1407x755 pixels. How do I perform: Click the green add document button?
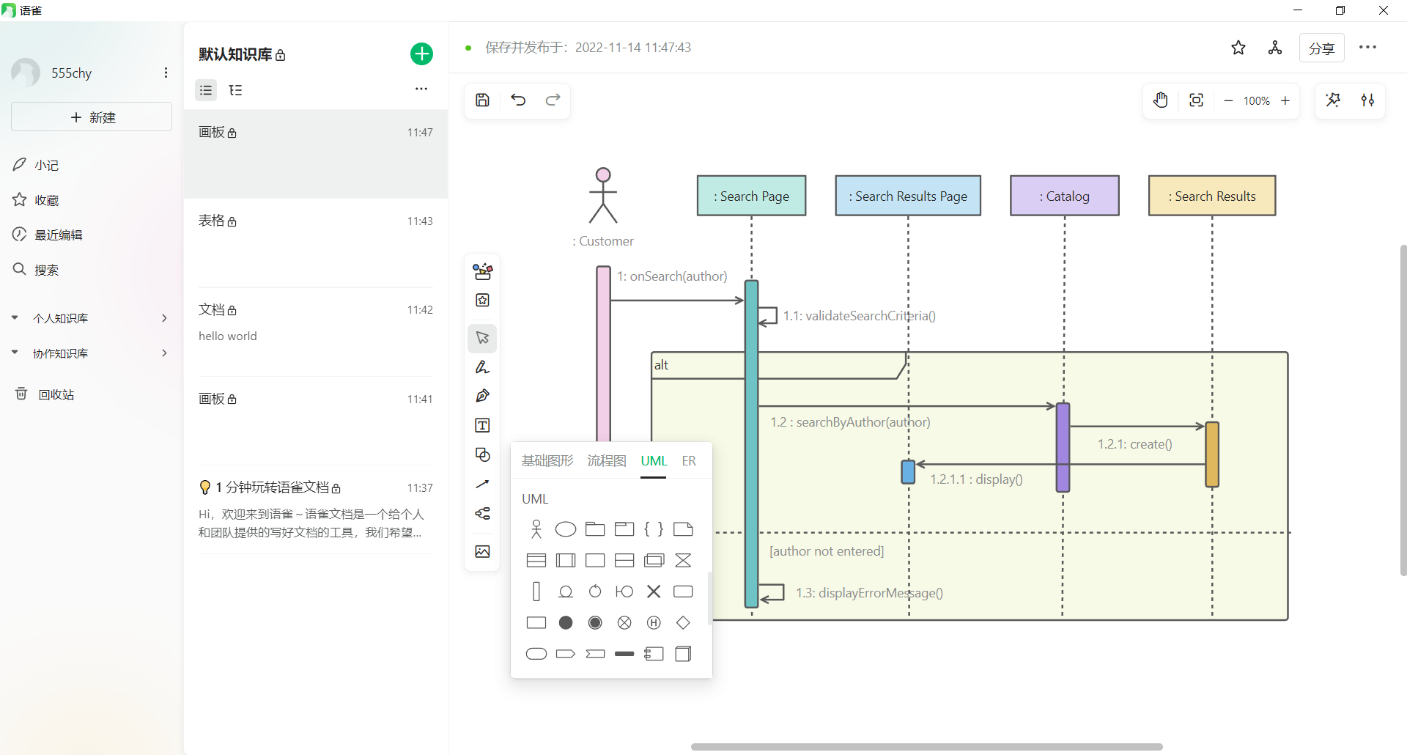click(421, 54)
